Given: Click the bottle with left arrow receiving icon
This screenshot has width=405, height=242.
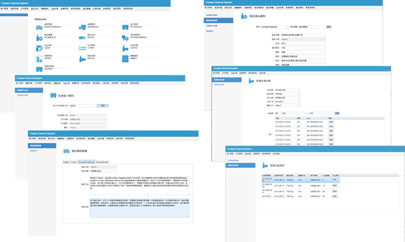Looking at the screenshot, I should [x=82, y=58].
